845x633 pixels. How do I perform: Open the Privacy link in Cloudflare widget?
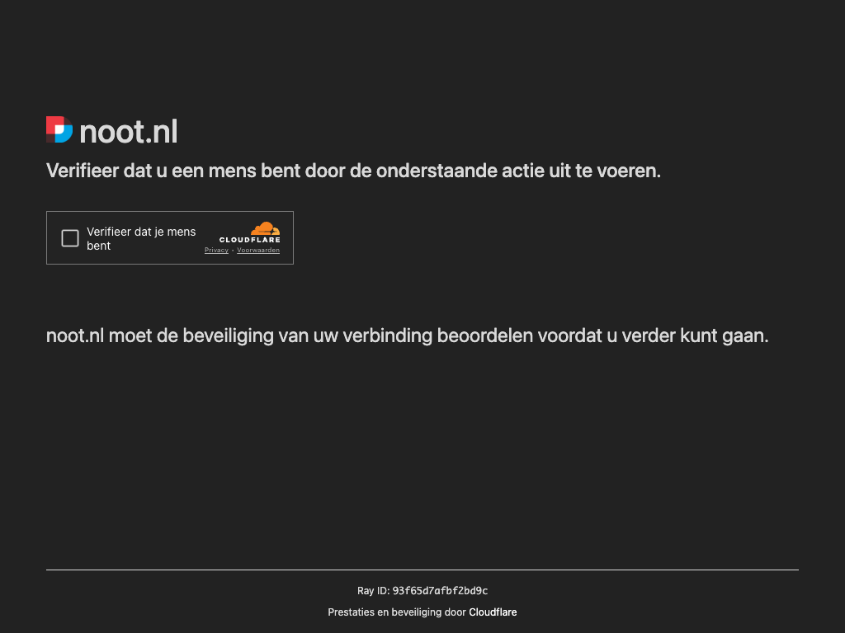click(x=216, y=251)
